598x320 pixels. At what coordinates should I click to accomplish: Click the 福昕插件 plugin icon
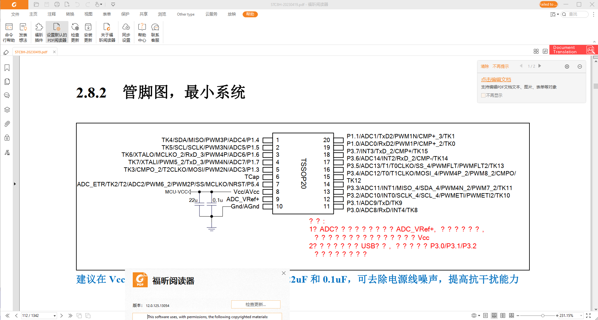[39, 32]
